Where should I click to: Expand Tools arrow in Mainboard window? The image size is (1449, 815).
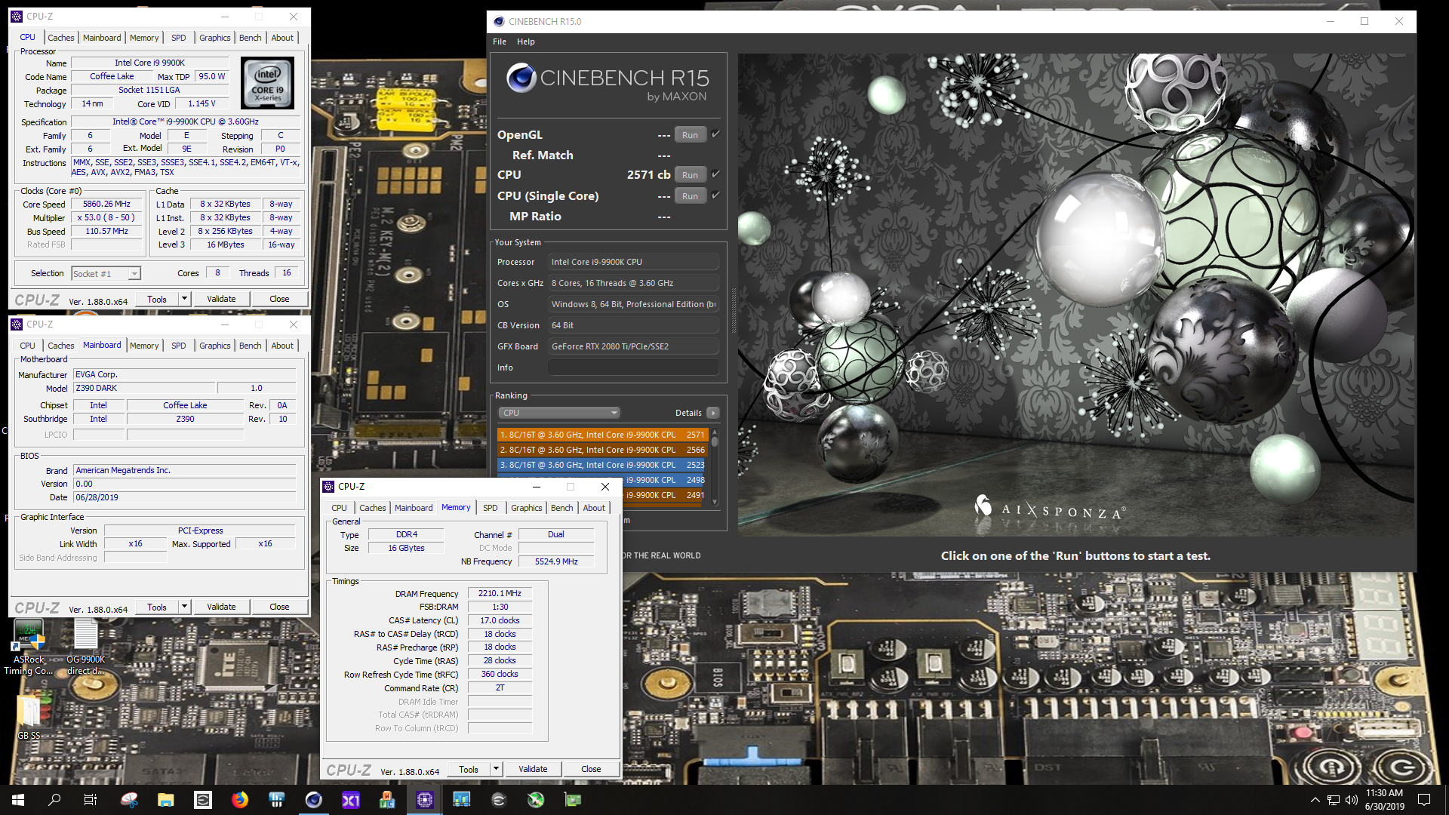click(x=184, y=607)
